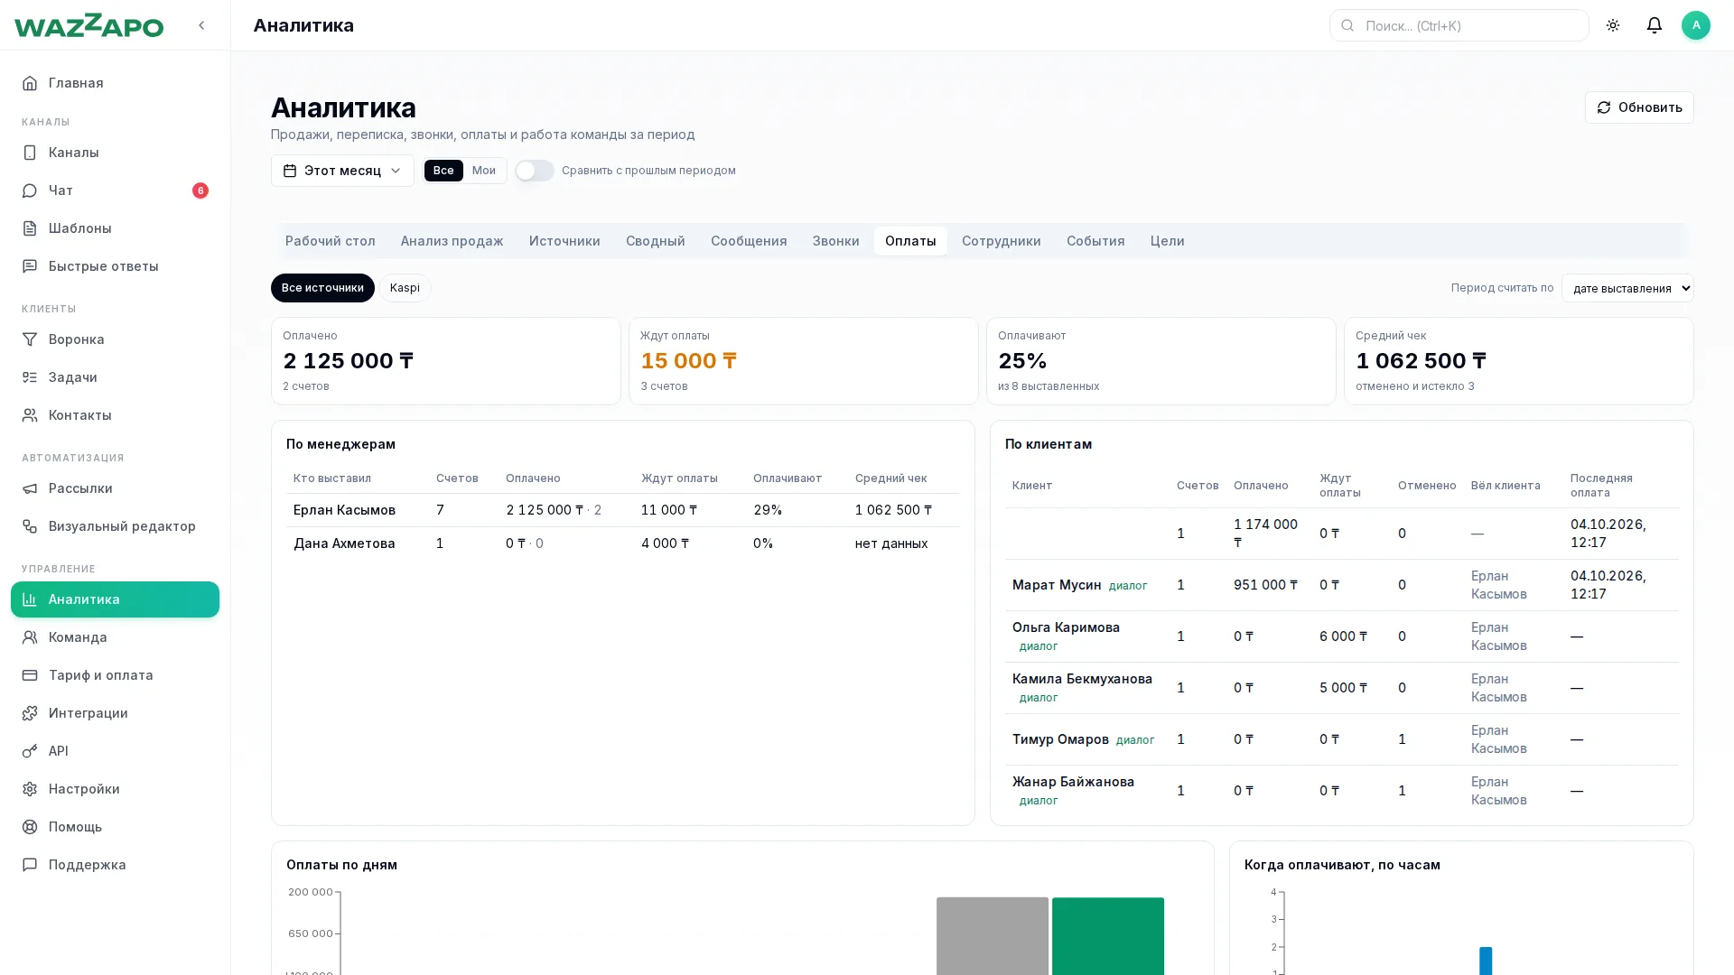Switch to Сотрудники tab

point(1002,241)
